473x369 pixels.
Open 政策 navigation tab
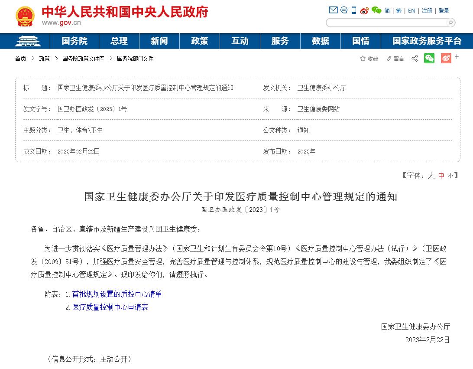(200, 41)
